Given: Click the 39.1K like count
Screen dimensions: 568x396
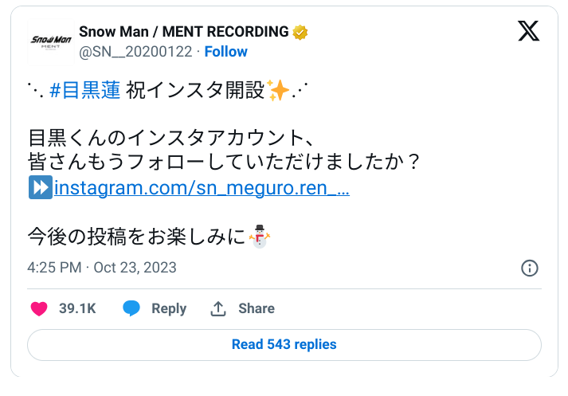Looking at the screenshot, I should (x=77, y=308).
